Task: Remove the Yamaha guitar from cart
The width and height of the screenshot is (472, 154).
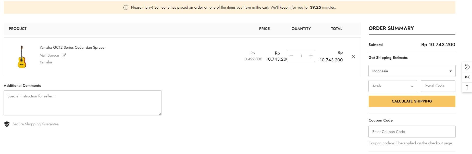Action: click(x=353, y=56)
